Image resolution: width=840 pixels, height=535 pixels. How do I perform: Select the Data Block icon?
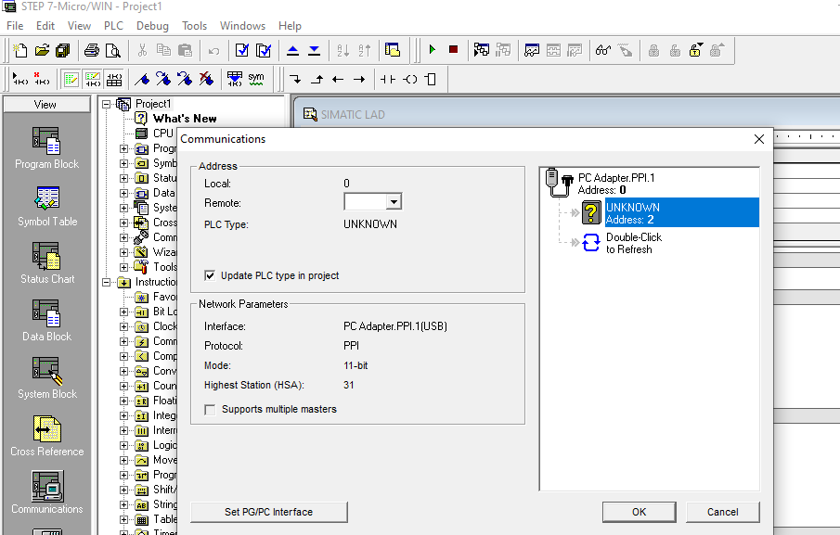(x=46, y=314)
